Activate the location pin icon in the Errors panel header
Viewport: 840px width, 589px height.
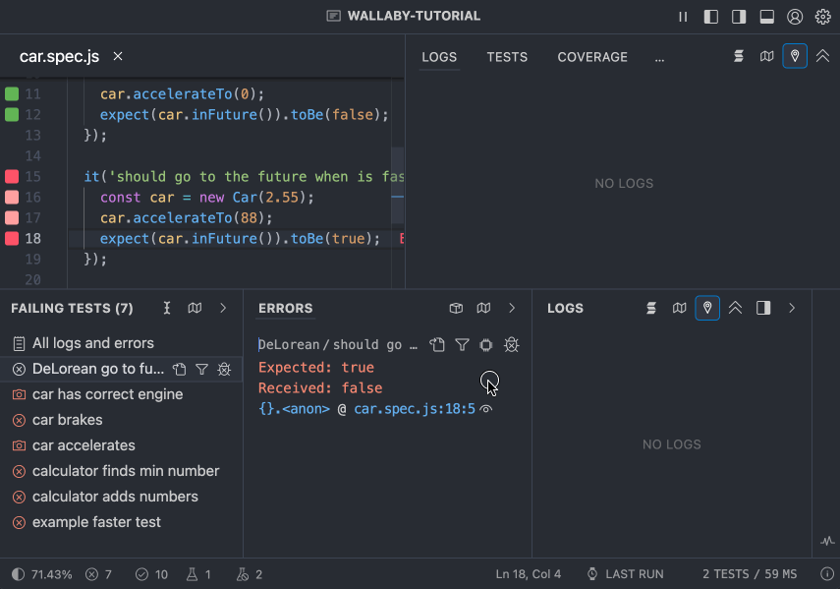point(707,308)
